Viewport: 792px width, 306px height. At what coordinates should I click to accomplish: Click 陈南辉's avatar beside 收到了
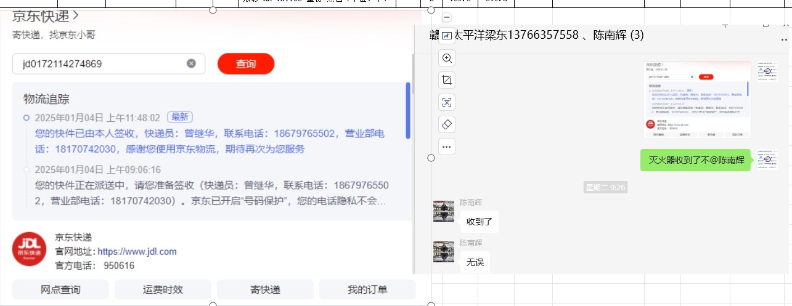[444, 211]
